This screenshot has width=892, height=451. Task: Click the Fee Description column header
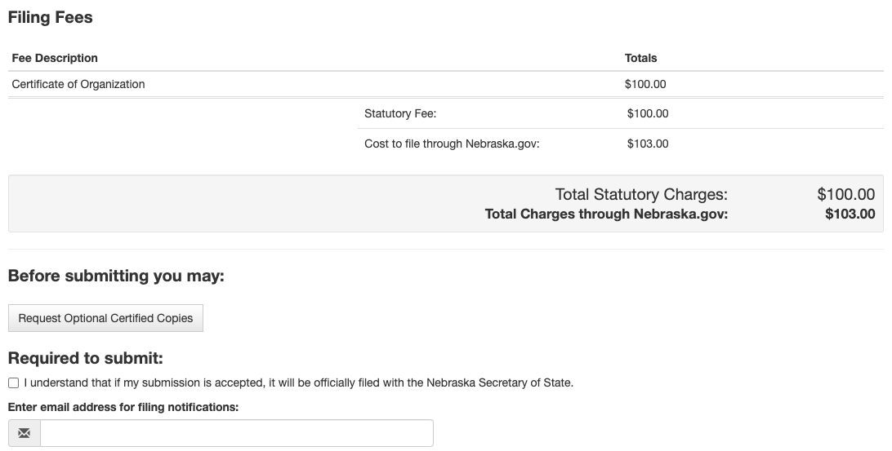pos(55,58)
